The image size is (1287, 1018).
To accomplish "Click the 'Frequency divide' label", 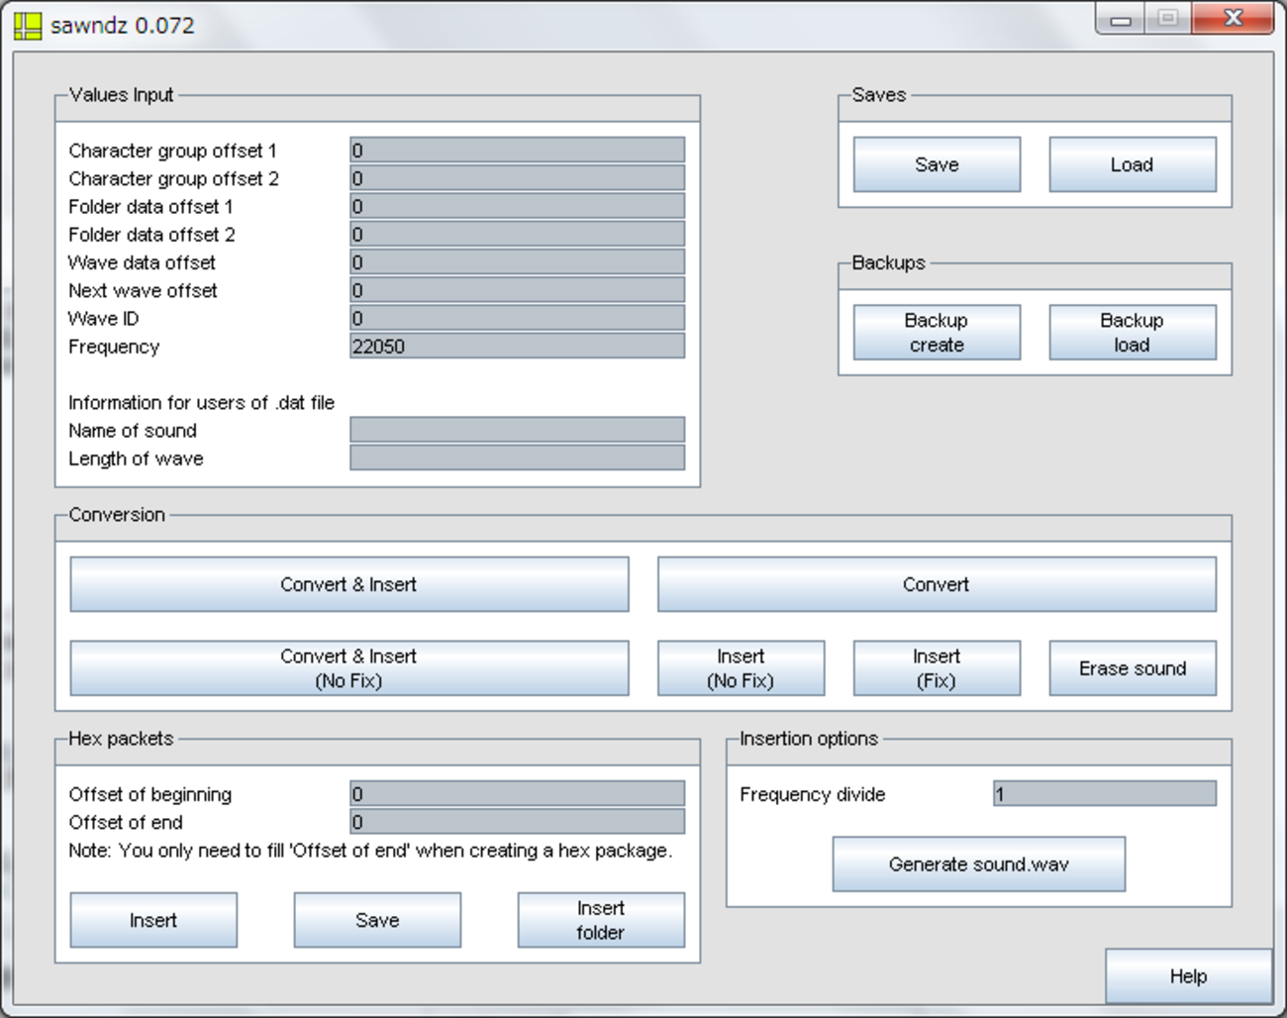I will (x=812, y=794).
